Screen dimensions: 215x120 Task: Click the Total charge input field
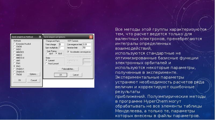coord(61,44)
